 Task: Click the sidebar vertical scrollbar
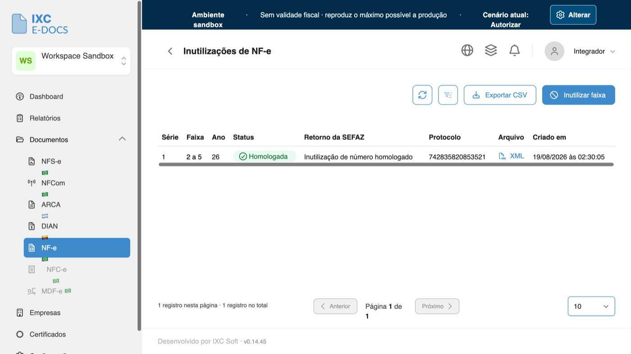(139, 166)
